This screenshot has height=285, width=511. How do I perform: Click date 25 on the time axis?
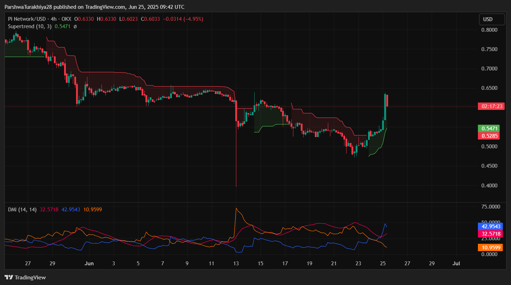(x=383, y=263)
